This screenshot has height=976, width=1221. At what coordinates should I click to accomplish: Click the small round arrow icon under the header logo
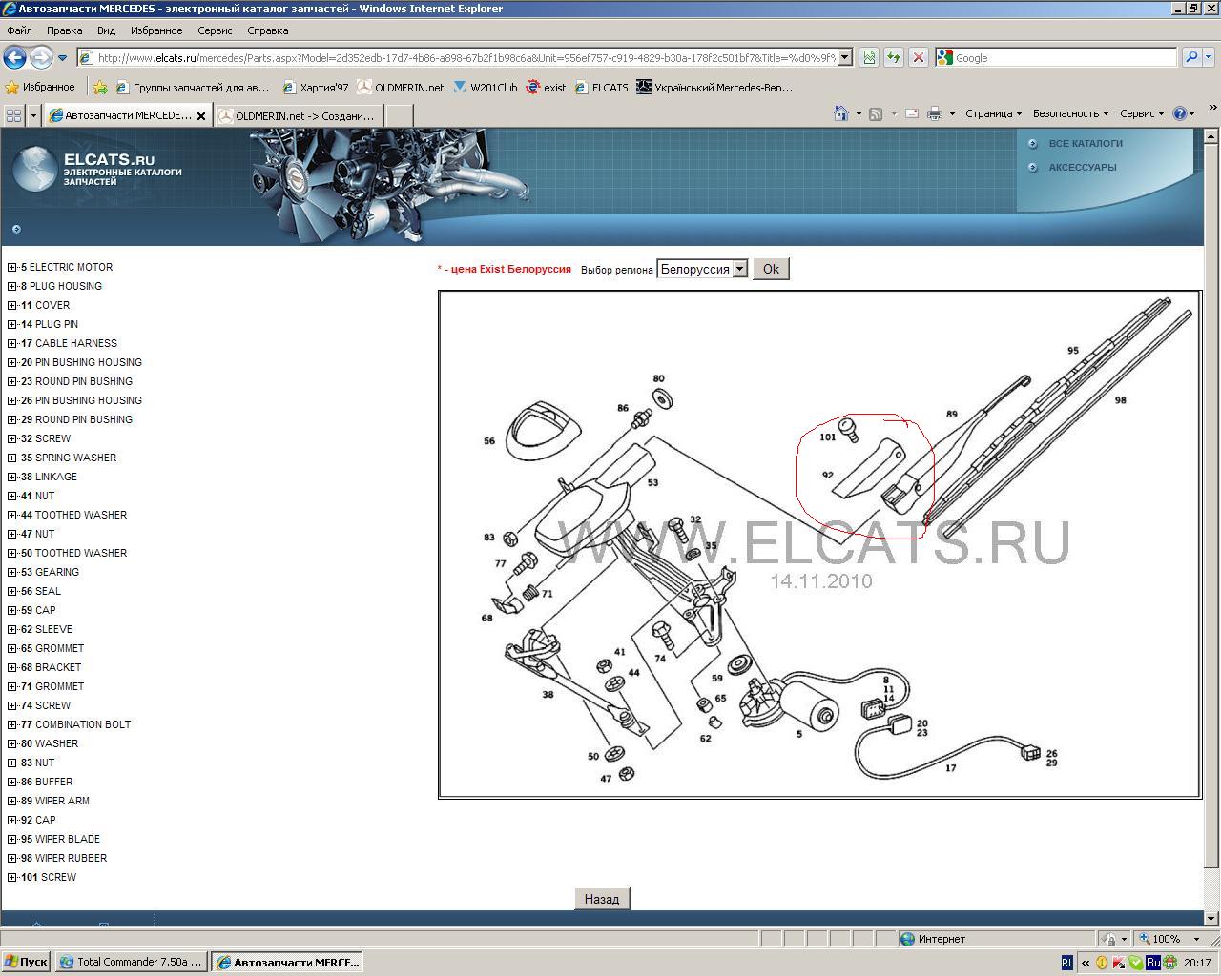click(x=16, y=229)
